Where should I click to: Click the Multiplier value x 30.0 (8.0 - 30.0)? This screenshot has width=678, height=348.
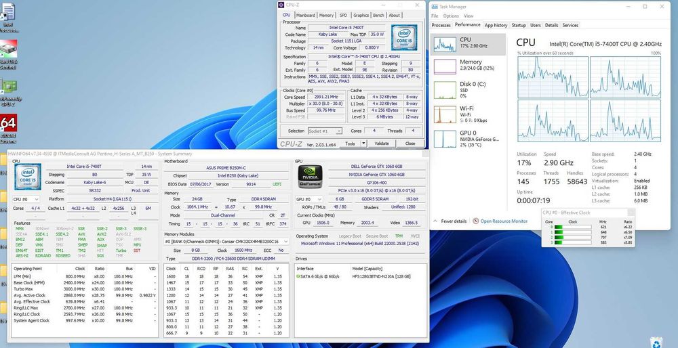[x=325, y=104]
